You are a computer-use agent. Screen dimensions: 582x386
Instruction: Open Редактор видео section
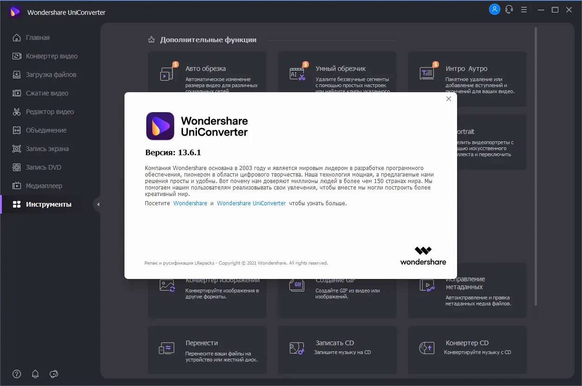(x=50, y=112)
